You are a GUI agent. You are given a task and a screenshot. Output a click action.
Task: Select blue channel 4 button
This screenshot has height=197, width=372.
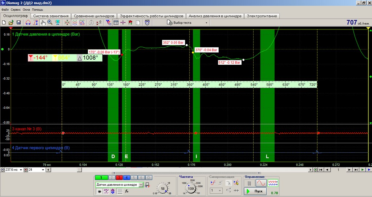[x=126, y=177]
